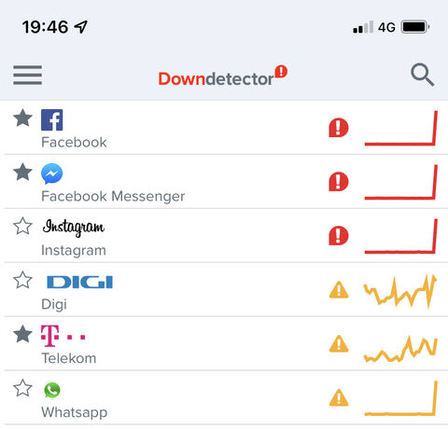This screenshot has height=430, width=448.
Task: Star the Whatsapp service
Action: (x=22, y=388)
